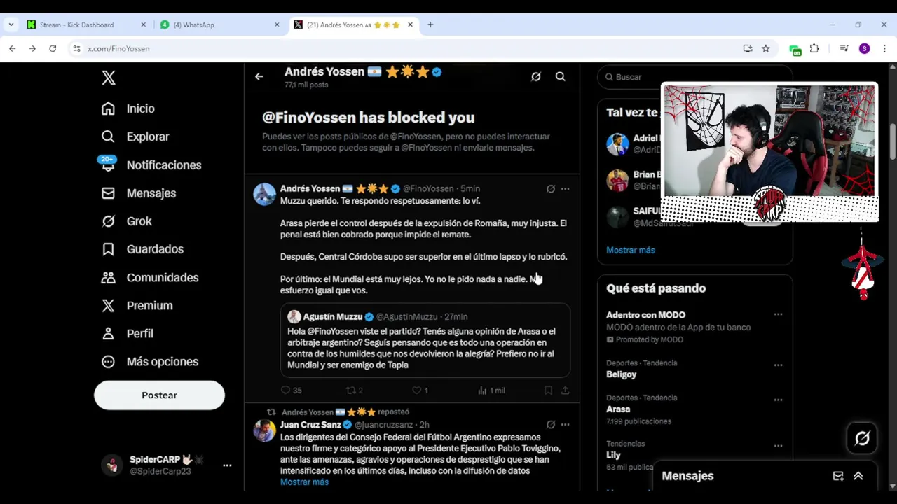Image resolution: width=897 pixels, height=504 pixels.
Task: Open Mensajes in sidebar
Action: pyautogui.click(x=139, y=192)
